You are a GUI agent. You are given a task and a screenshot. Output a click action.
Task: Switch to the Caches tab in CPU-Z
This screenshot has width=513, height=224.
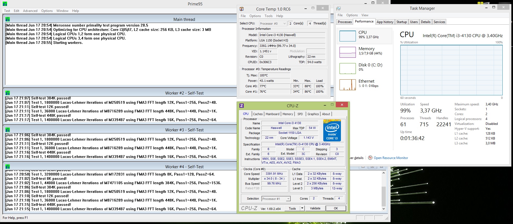[258, 114]
